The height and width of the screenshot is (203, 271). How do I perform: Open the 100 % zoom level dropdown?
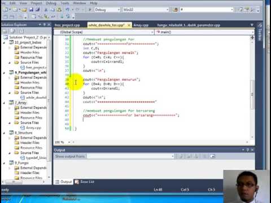coord(69,142)
